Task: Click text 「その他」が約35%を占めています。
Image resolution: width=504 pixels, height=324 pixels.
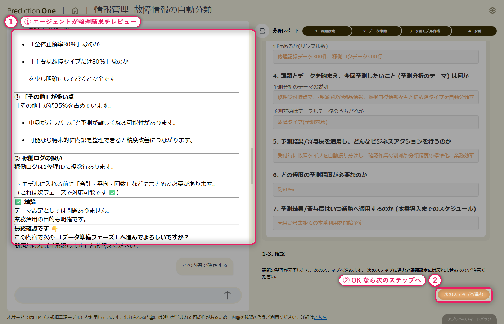Action: 63,105
